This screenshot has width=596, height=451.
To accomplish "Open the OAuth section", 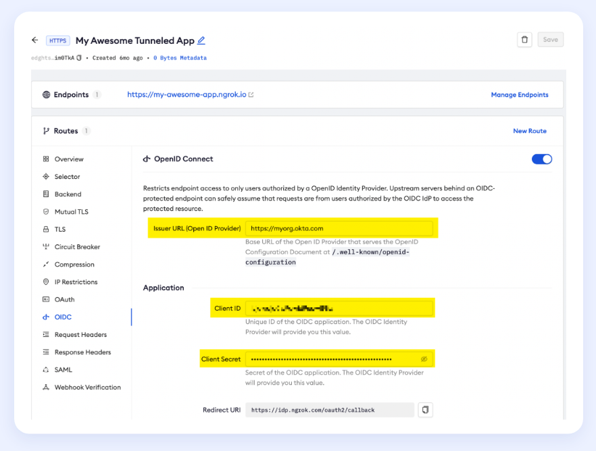I will point(65,300).
